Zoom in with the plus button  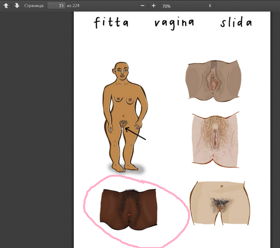154,6
